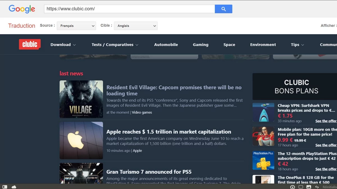Toggle the sidebar panel icon in status bar
The image size is (337, 189).
[x=5, y=187]
